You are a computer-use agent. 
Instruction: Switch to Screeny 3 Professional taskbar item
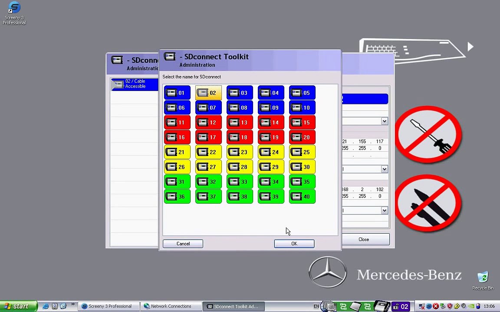click(x=109, y=306)
